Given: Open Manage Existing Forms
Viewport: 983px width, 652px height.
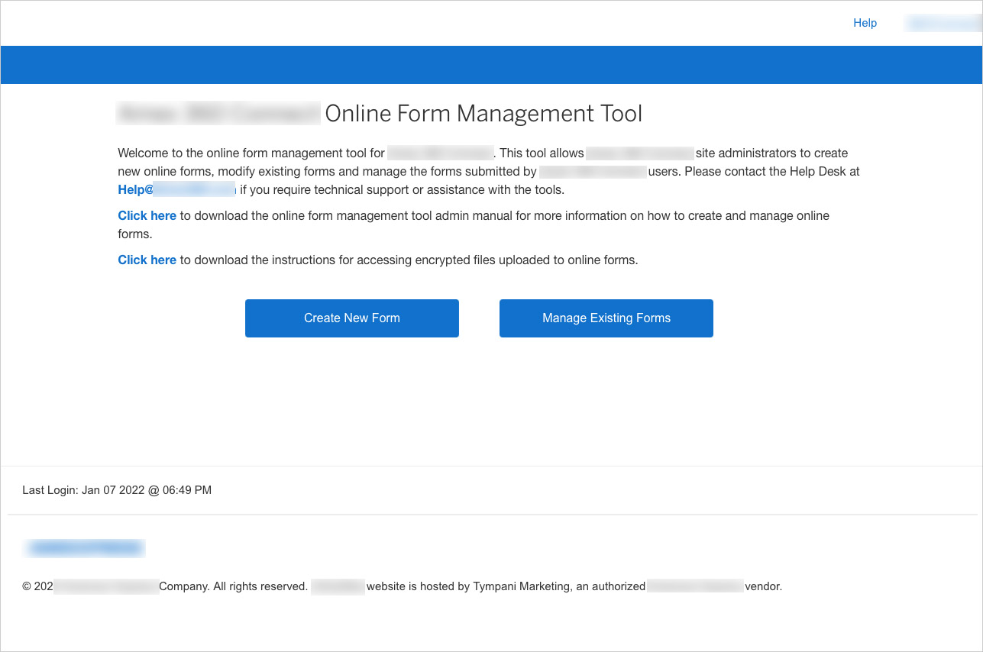Looking at the screenshot, I should tap(606, 318).
